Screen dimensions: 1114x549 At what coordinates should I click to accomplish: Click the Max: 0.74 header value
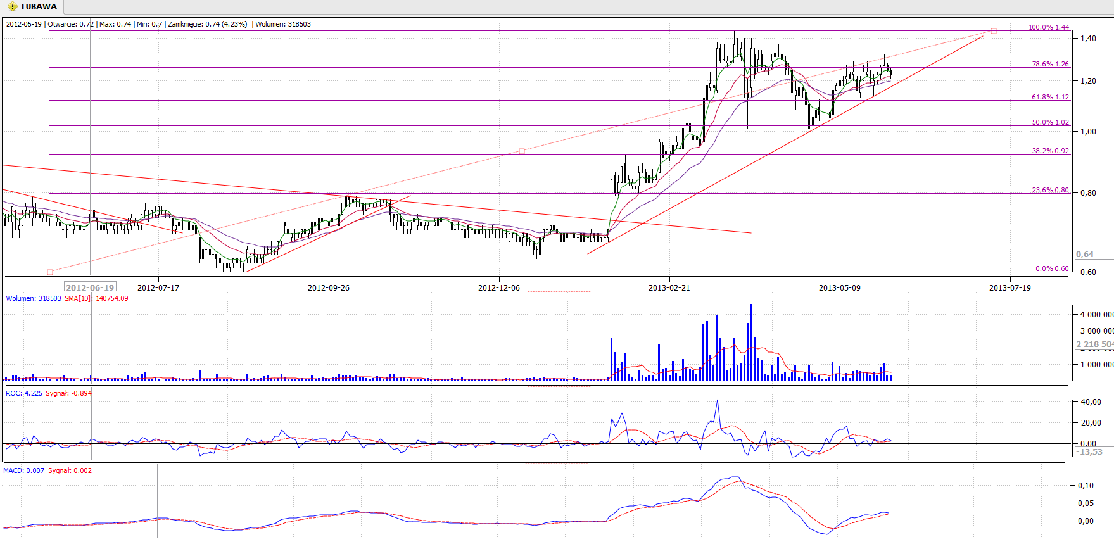pyautogui.click(x=115, y=24)
